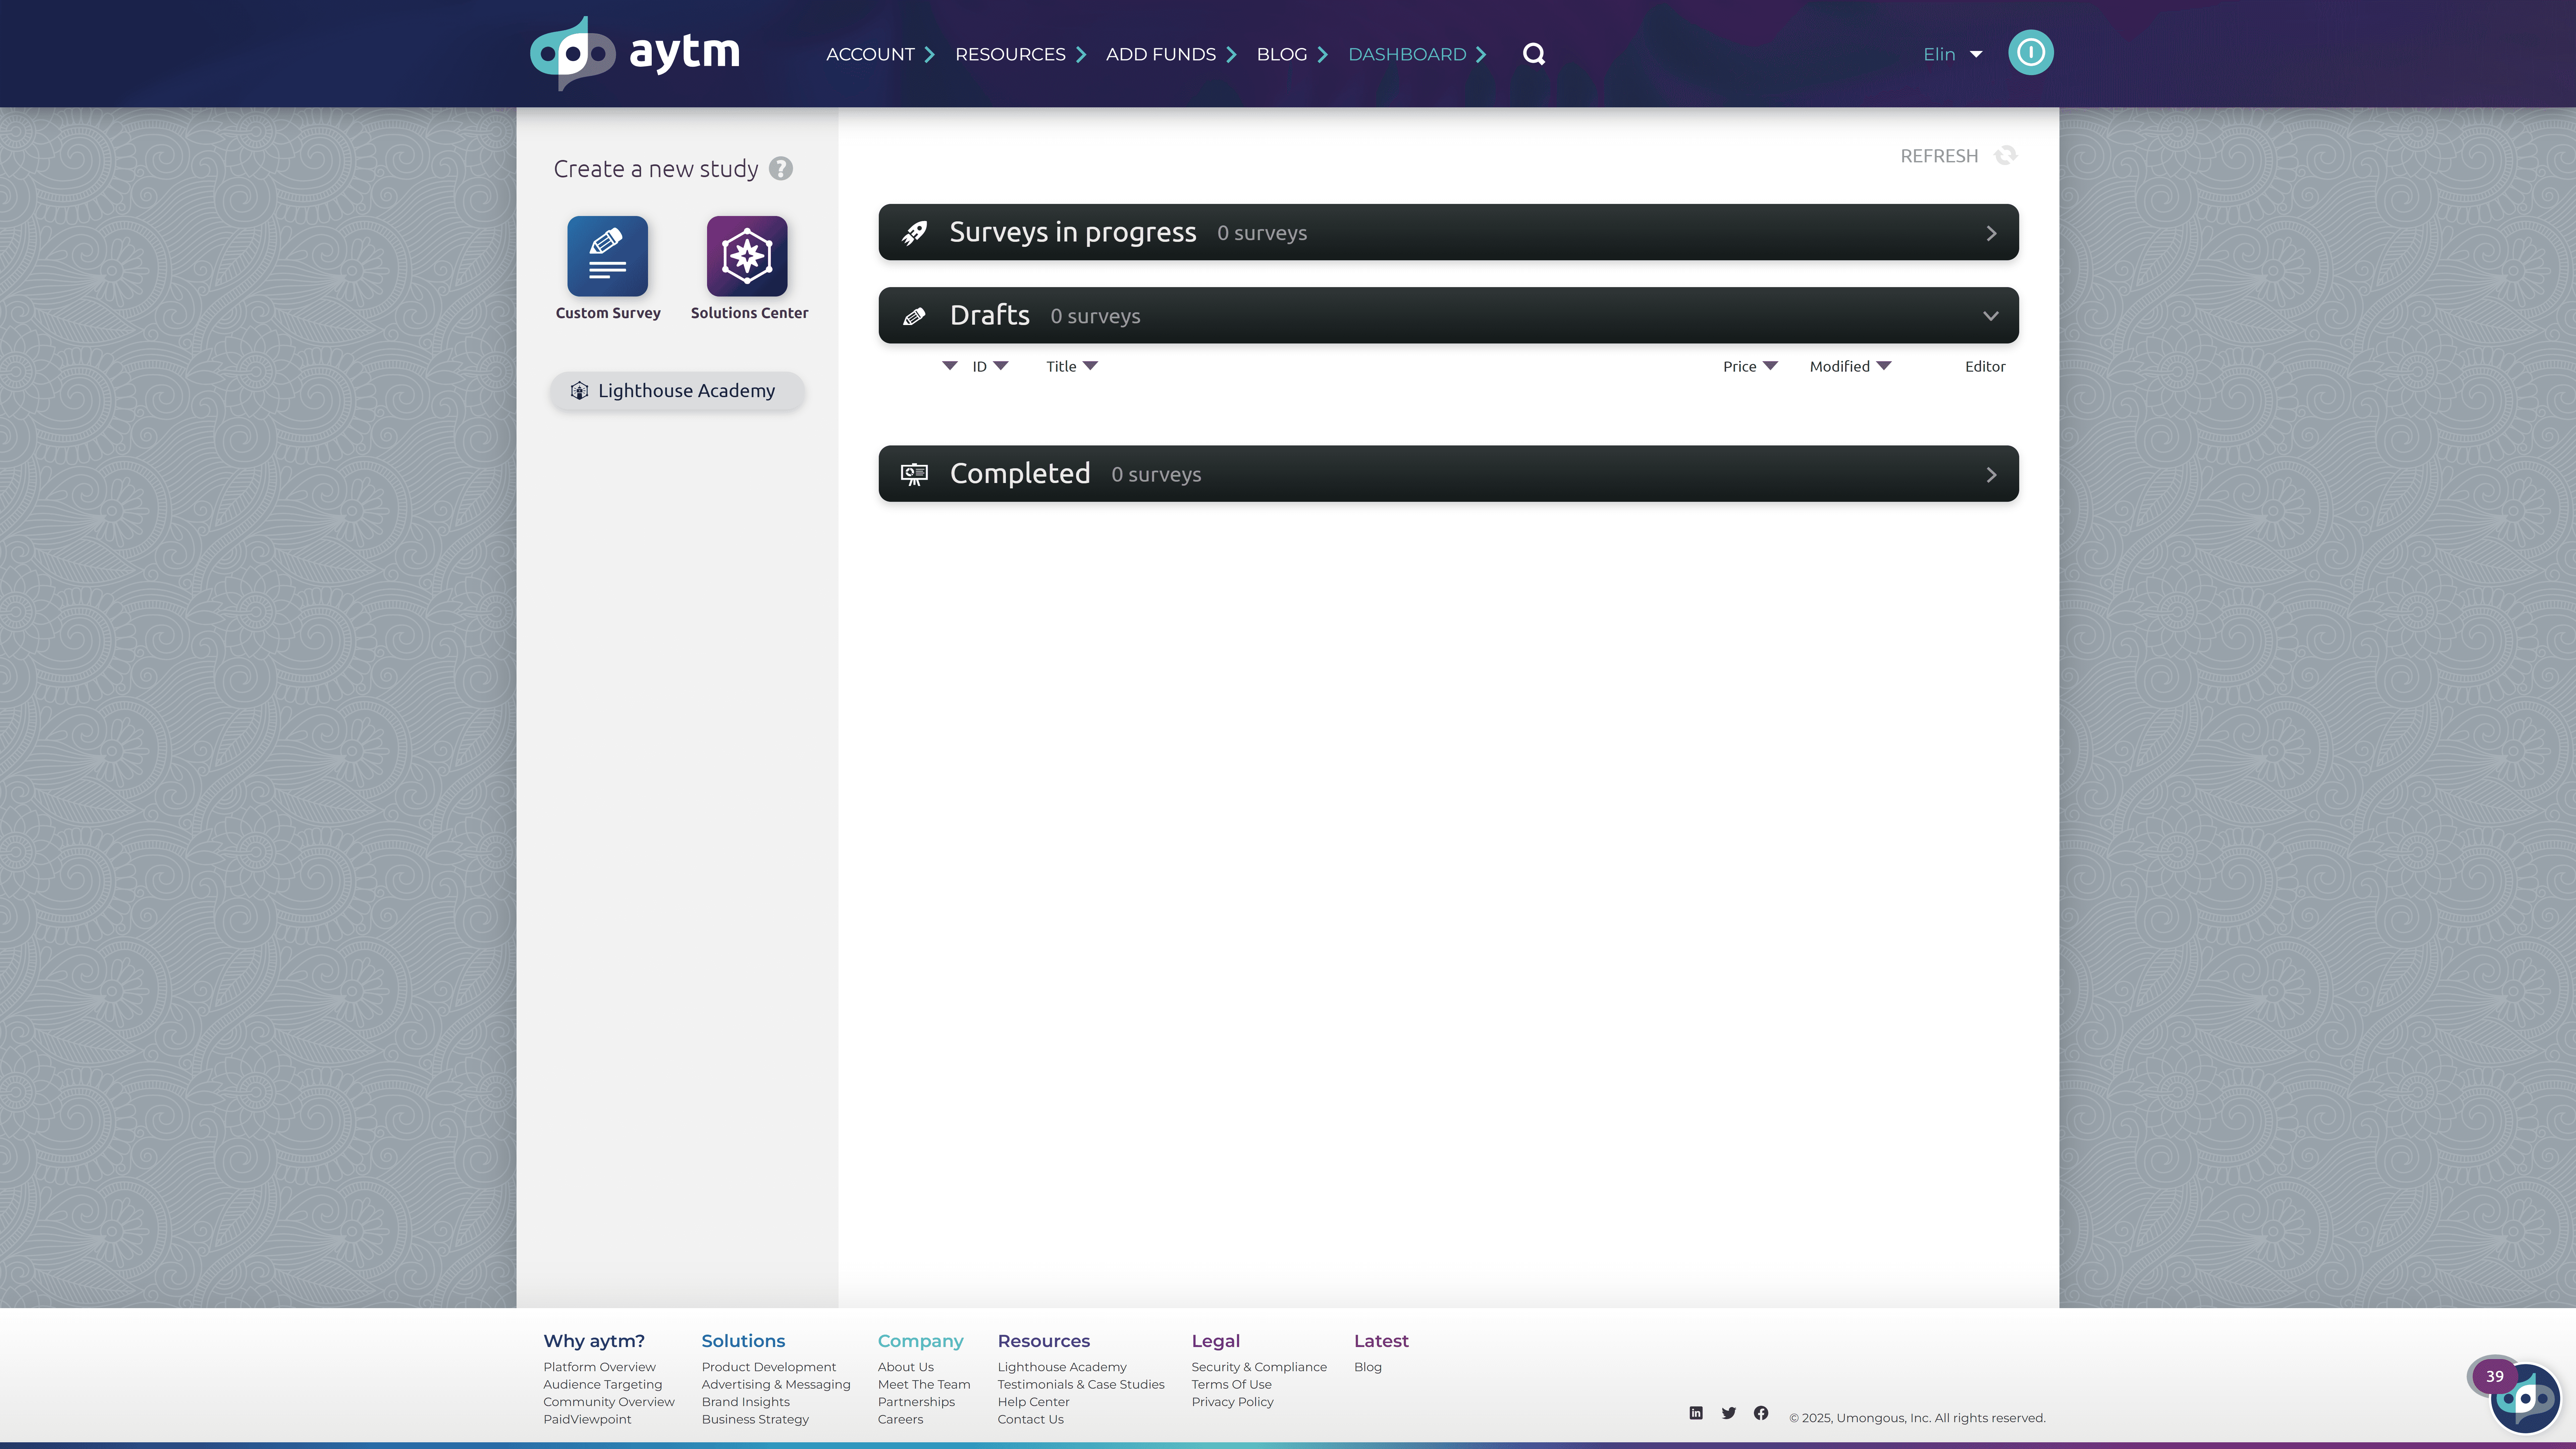Open the ADD FUNDS menu
The width and height of the screenshot is (2576, 1449).
point(1171,54)
